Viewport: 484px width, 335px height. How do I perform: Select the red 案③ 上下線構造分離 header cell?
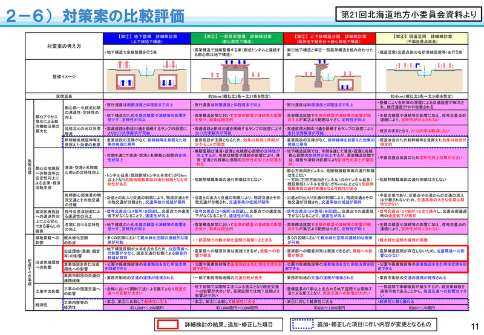pos(329,39)
